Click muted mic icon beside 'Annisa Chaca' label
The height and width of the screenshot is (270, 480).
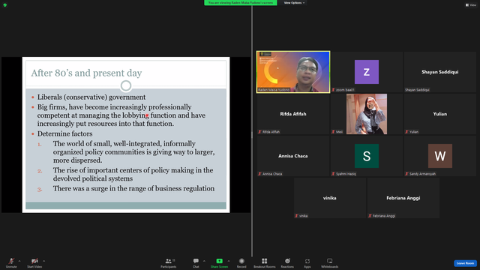tap(260, 174)
